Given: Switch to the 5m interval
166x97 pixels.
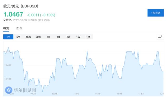Looking at the screenshot, I should pos(18,37).
